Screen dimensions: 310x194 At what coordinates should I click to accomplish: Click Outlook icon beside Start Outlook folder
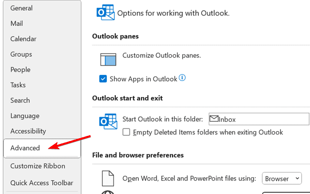pos(108,121)
